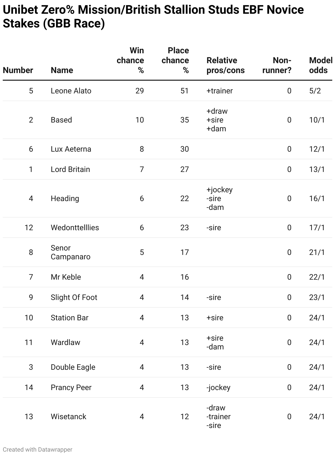Click the Senor Campanaro name cell
The width and height of the screenshot is (335, 456).
click(x=71, y=252)
